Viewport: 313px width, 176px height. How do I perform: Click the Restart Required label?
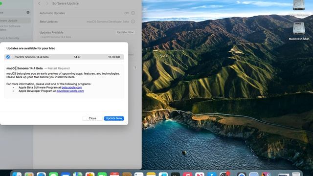59,68
